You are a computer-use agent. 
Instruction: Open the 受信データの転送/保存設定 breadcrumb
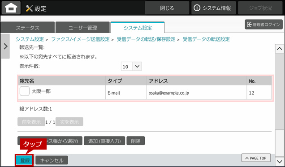[146, 39]
